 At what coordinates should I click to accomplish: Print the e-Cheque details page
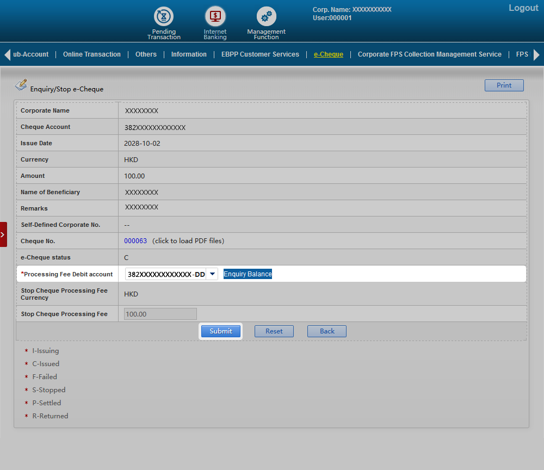[x=504, y=85]
